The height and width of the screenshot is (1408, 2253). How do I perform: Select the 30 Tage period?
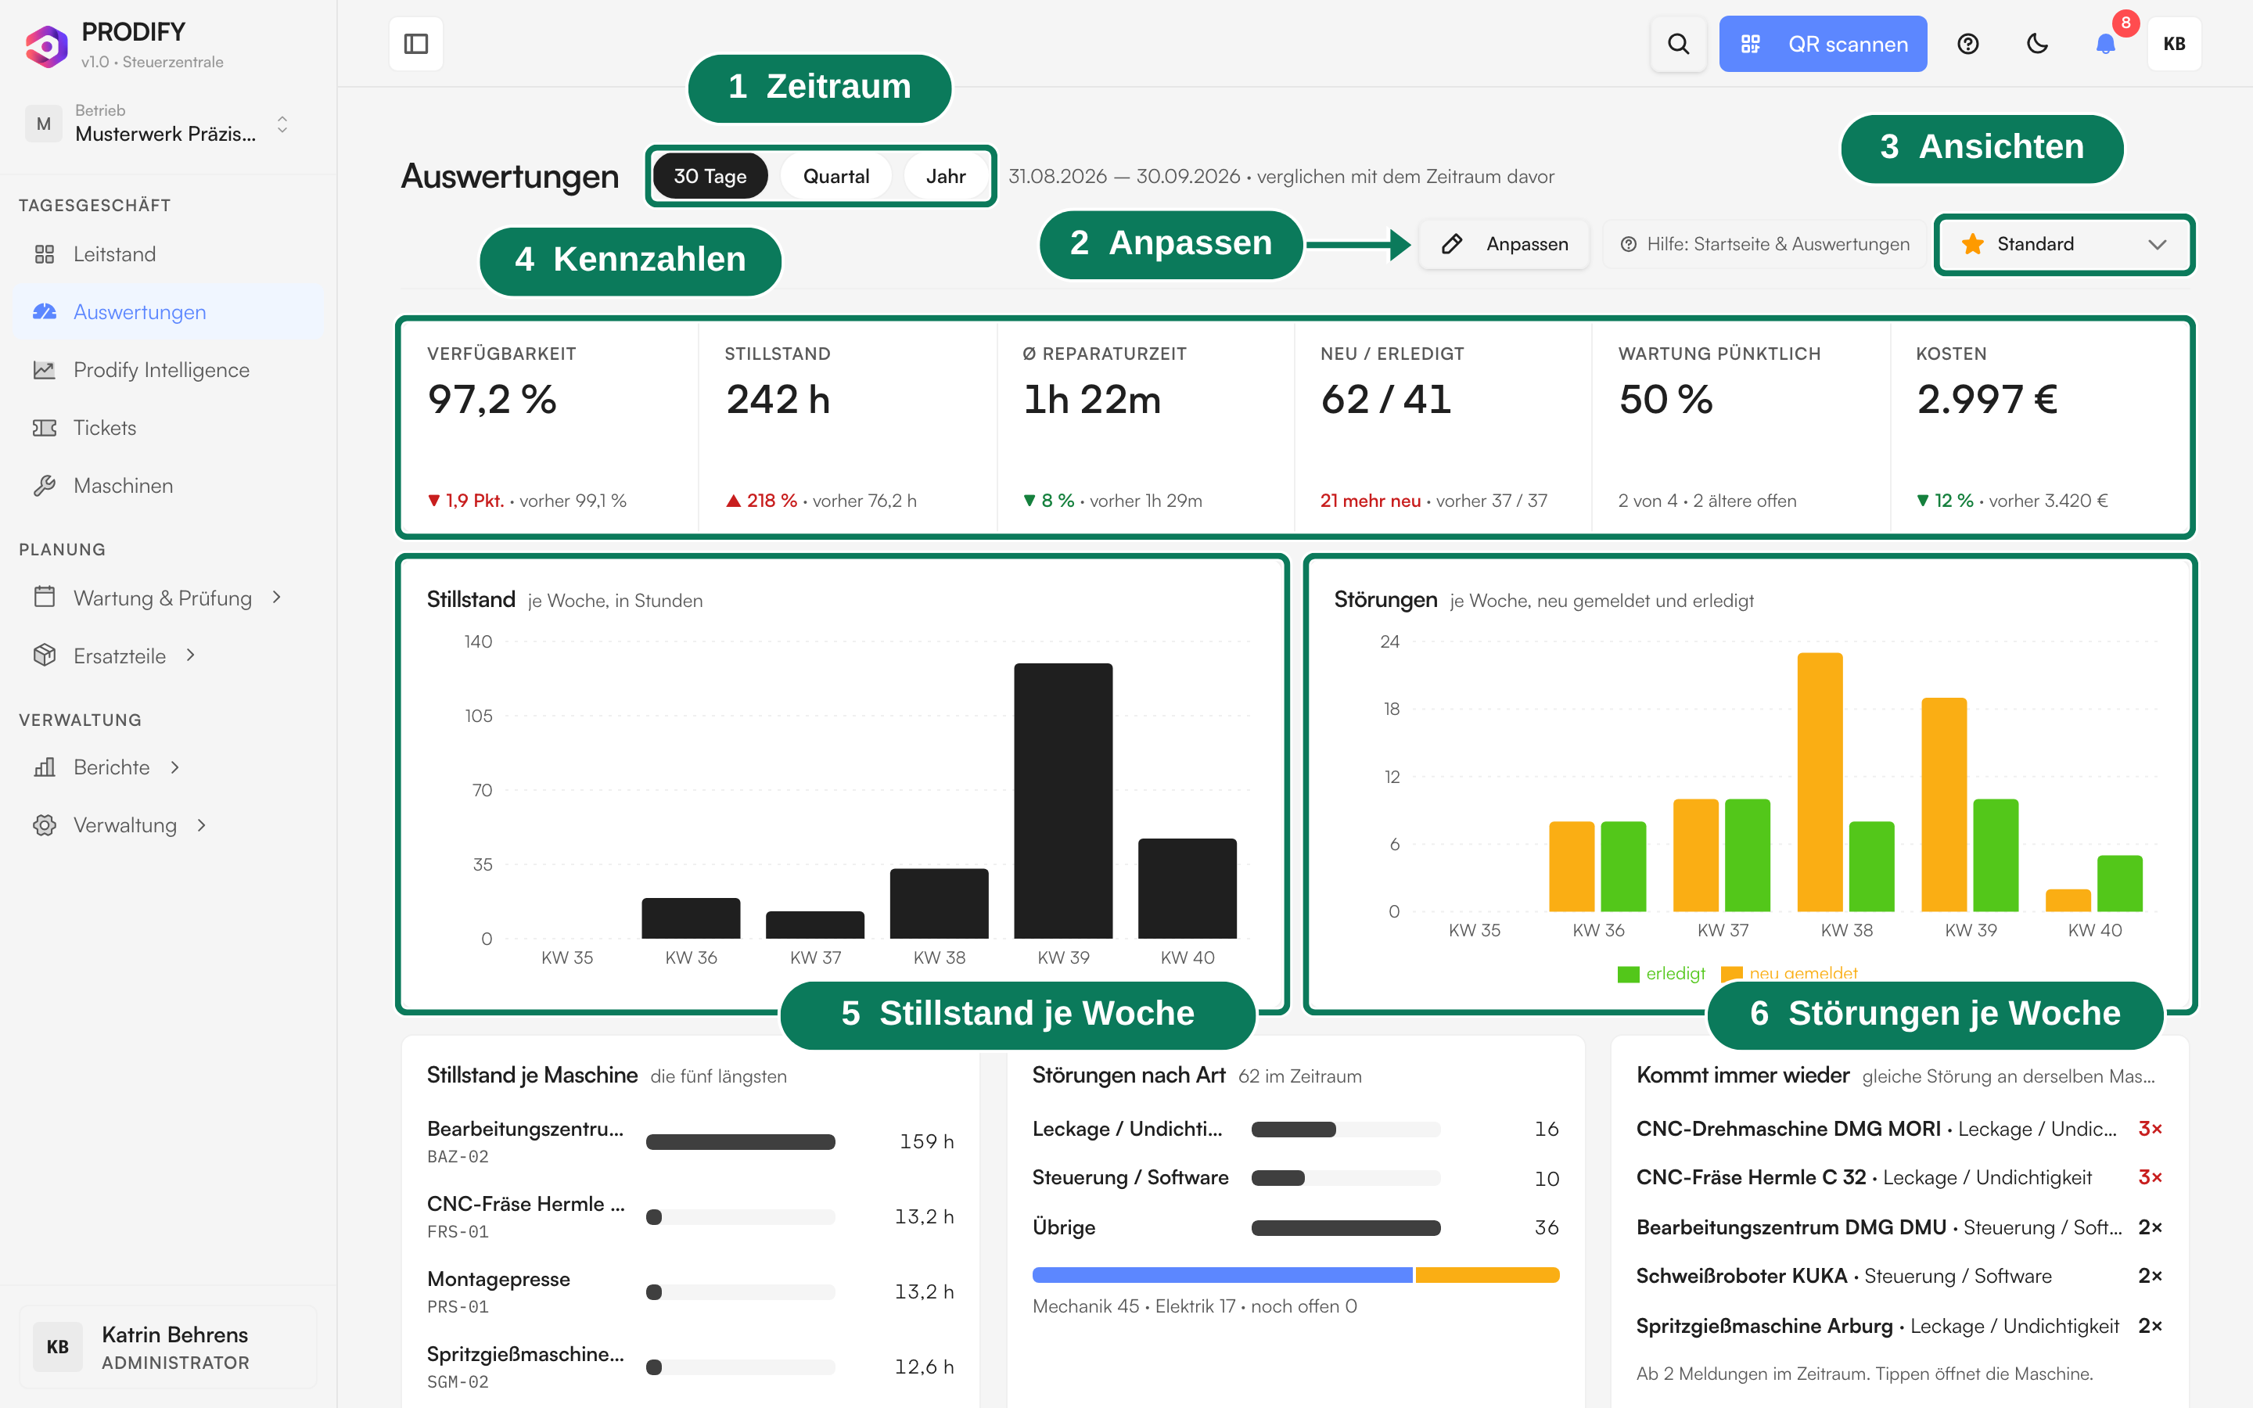coord(710,176)
